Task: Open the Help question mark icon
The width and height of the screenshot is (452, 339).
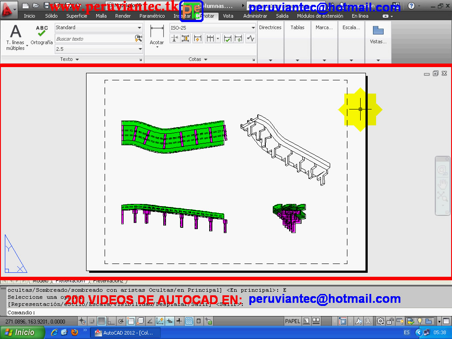Action: coord(411,6)
